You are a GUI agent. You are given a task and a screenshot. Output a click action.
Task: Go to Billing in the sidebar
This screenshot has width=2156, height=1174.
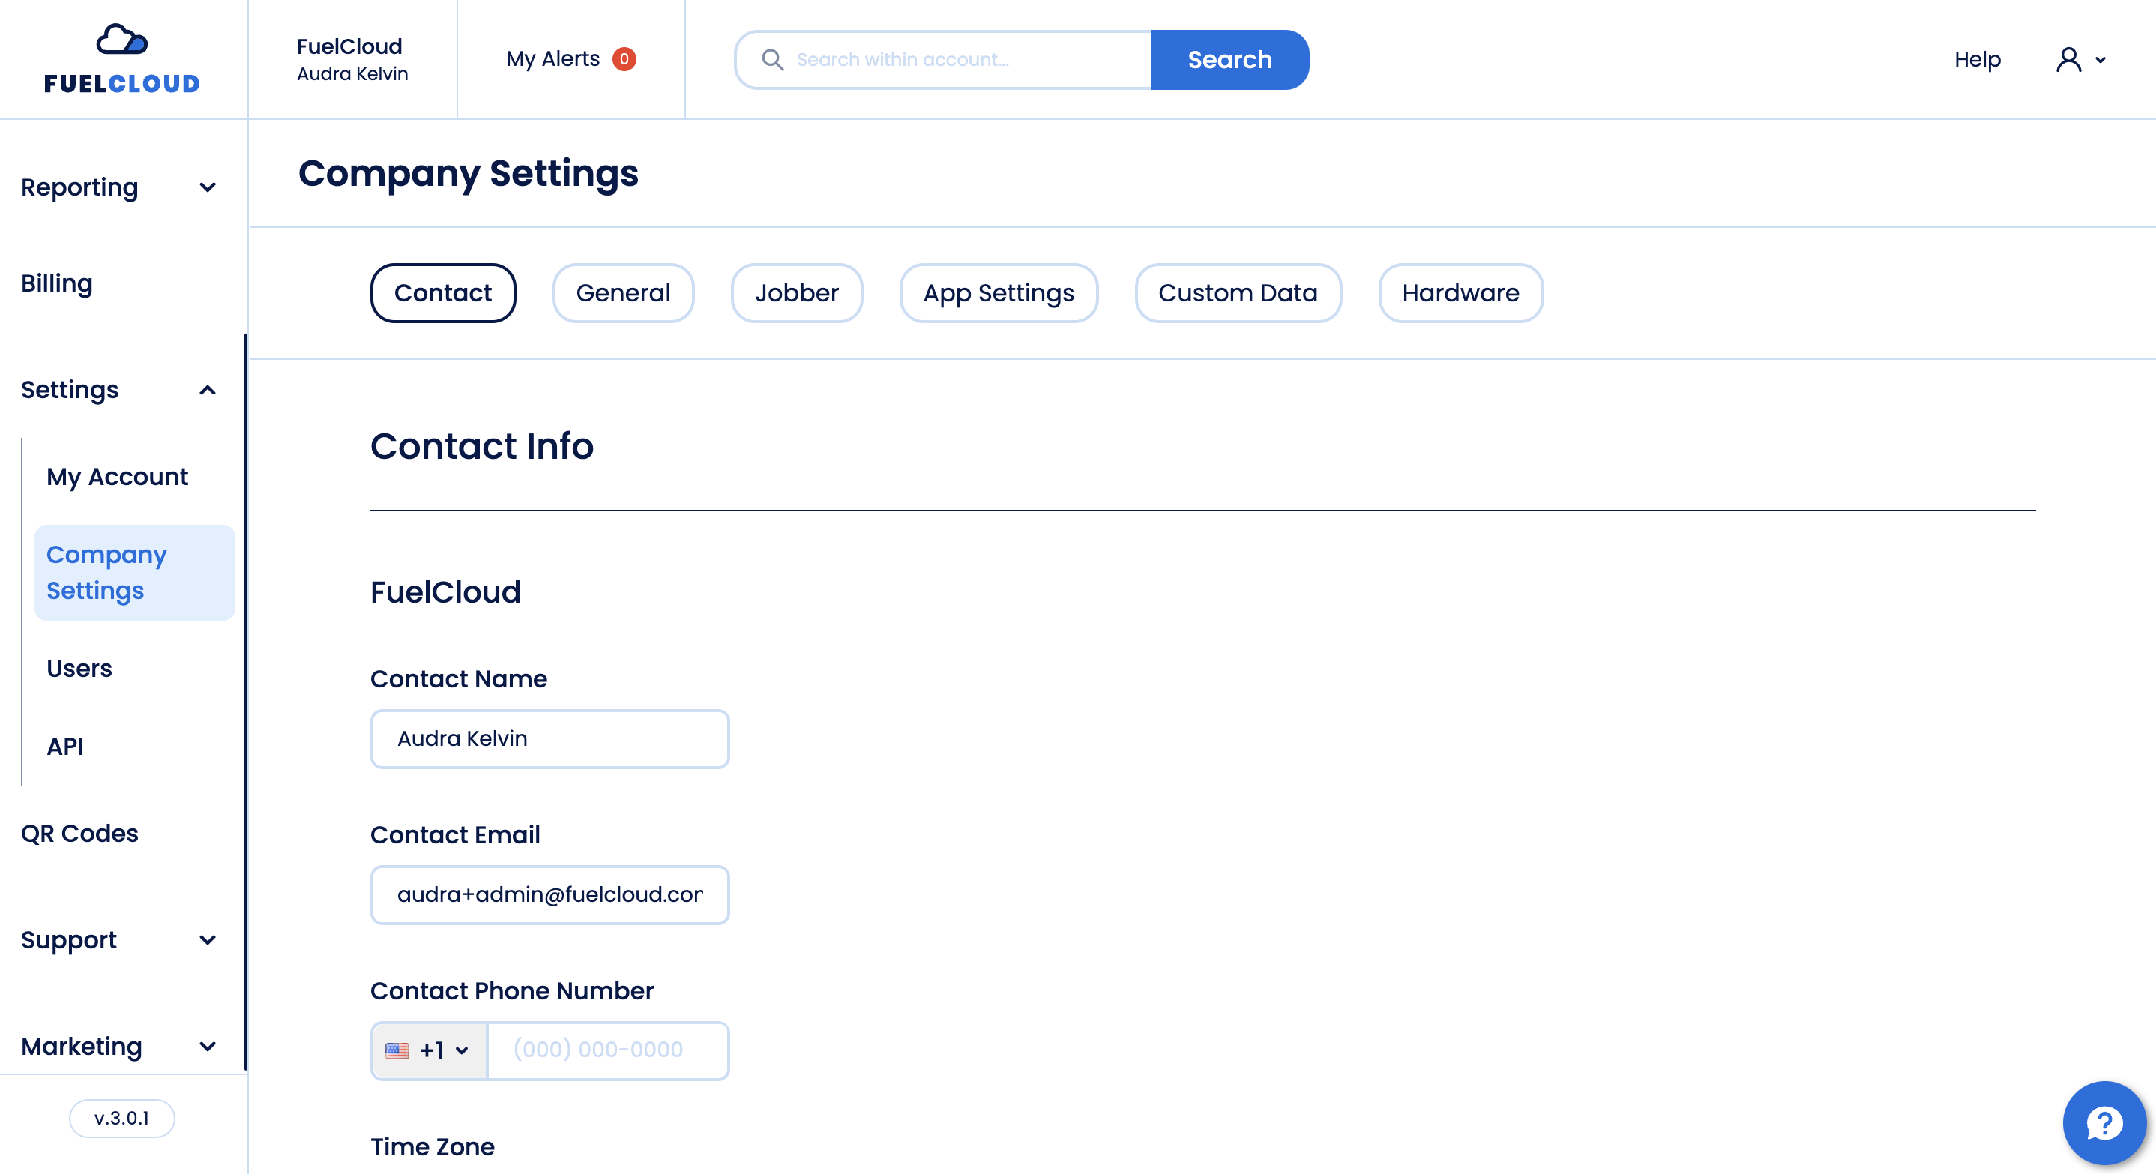57,283
